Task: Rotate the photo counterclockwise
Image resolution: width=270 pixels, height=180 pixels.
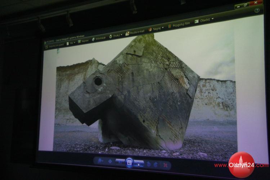Action: click(148, 164)
